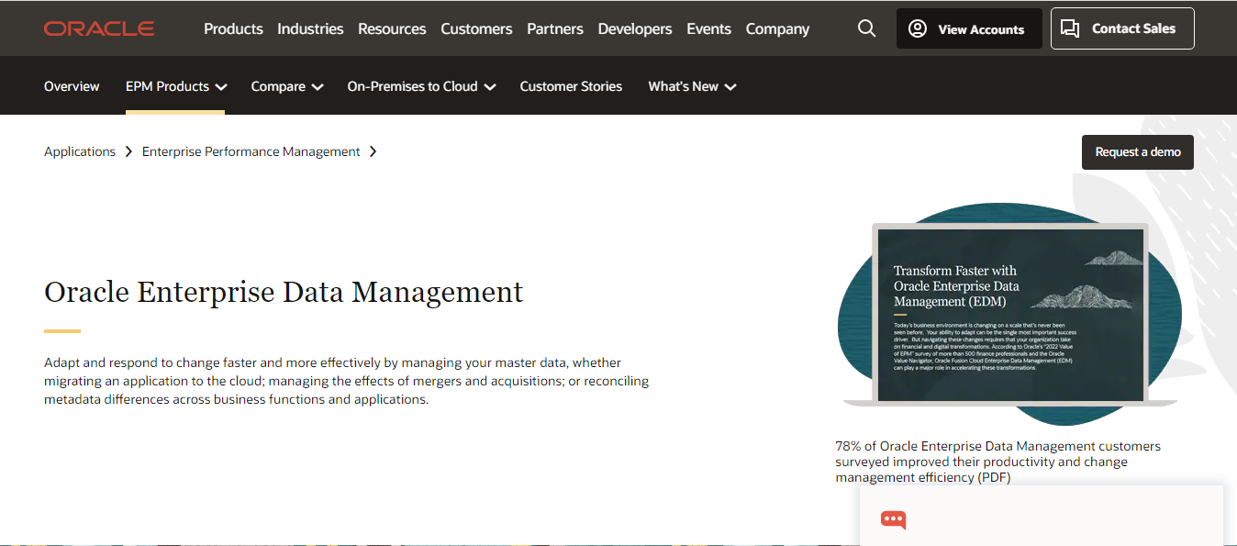Open the Industries menu

click(310, 28)
